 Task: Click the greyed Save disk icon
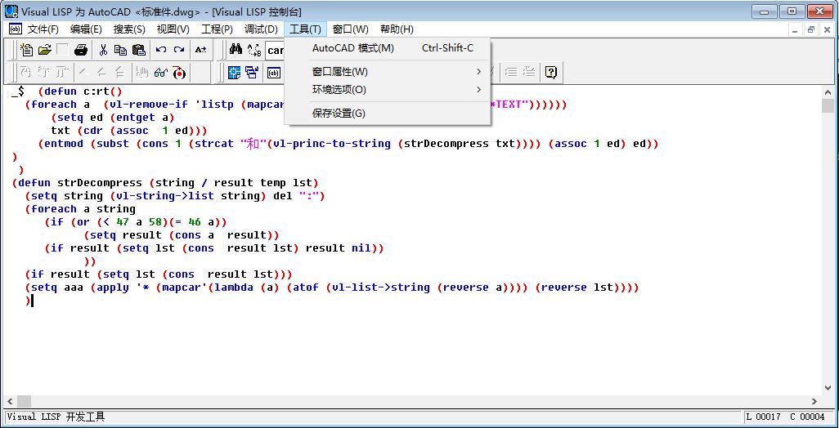(63, 50)
